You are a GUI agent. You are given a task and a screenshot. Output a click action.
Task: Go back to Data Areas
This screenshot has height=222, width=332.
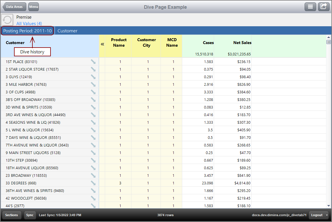14,7
